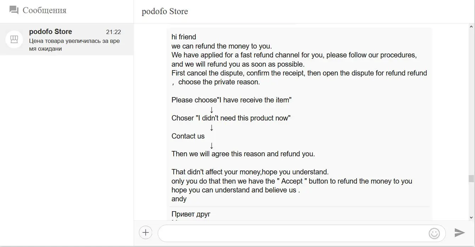The height and width of the screenshot is (247, 475).
Task: Click the "Contact us" step in message
Action: 188,136
